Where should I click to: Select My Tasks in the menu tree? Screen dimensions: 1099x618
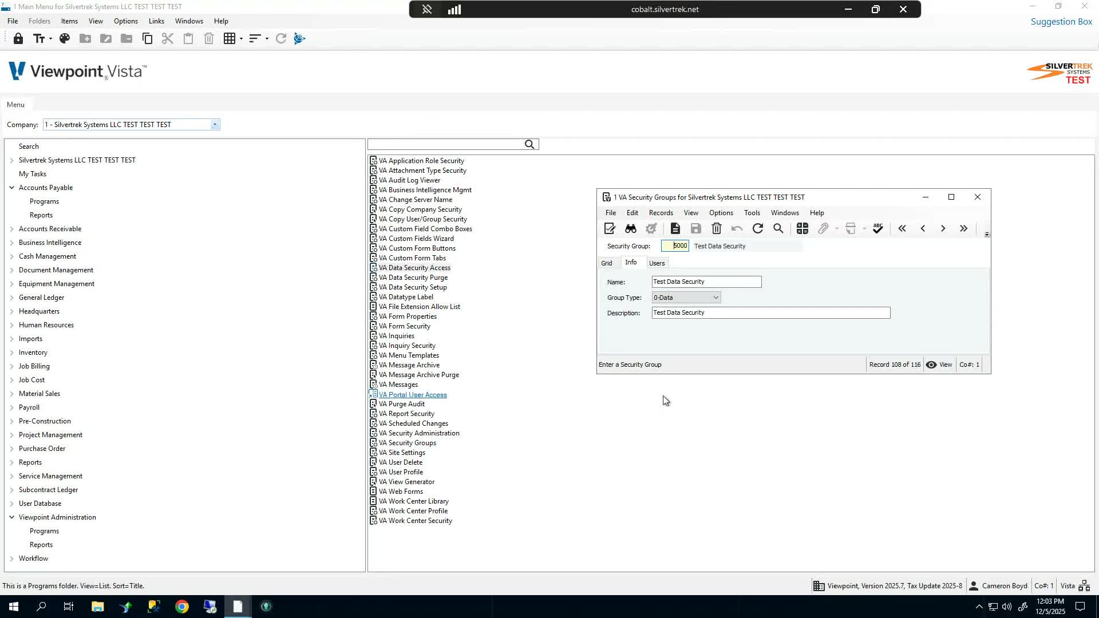pos(32,174)
